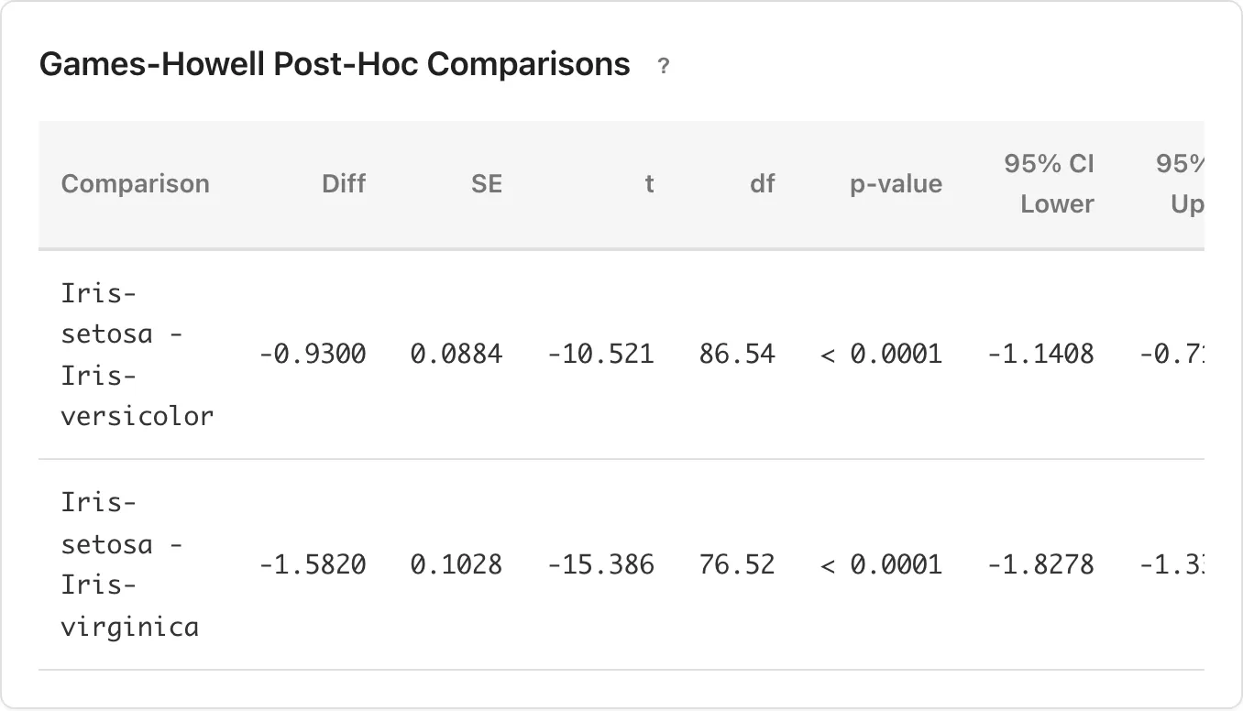Open help for Games-Howell comparisons

663,65
